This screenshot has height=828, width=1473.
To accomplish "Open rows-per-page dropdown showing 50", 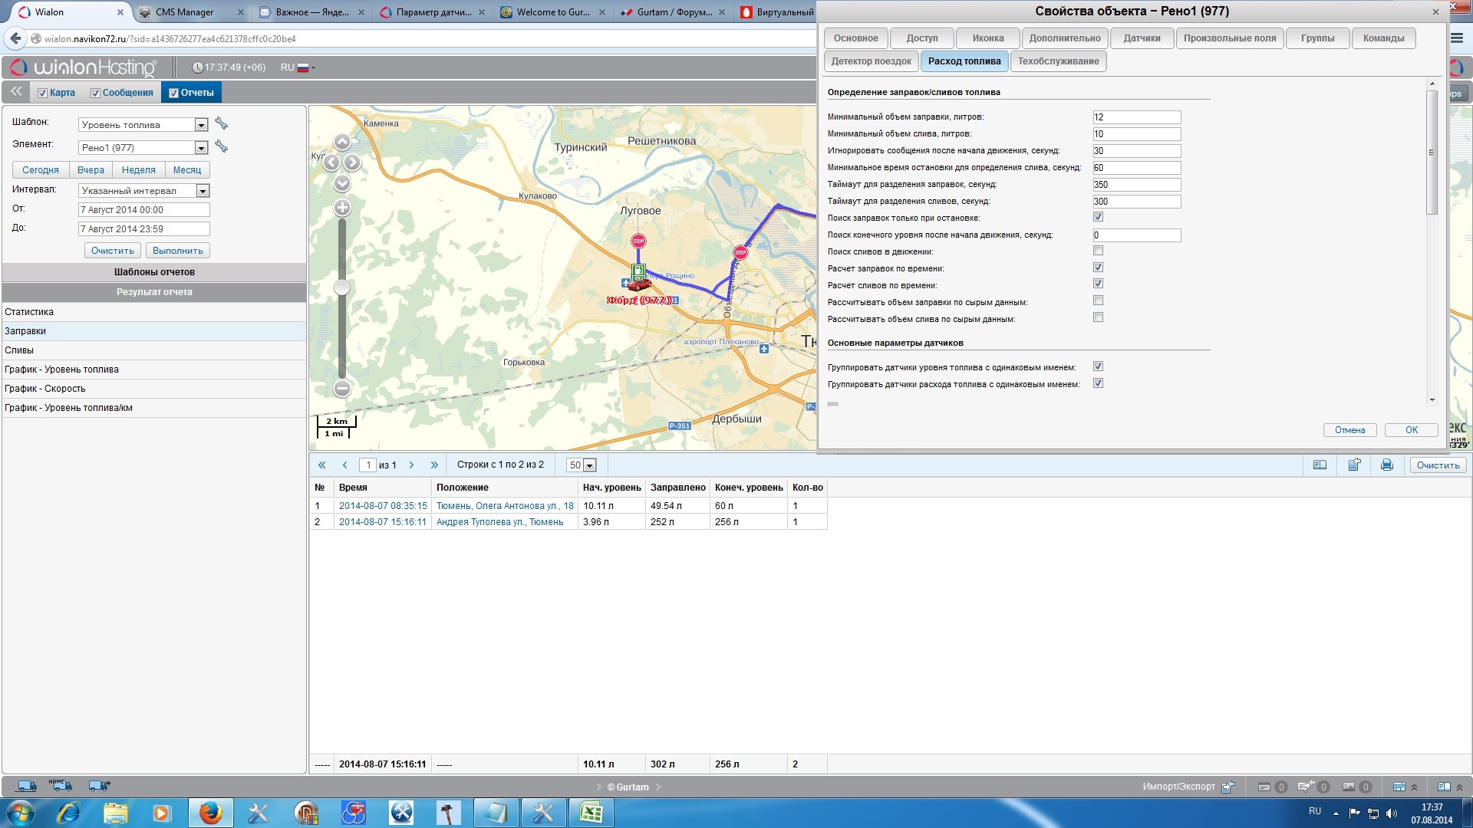I will [x=589, y=466].
